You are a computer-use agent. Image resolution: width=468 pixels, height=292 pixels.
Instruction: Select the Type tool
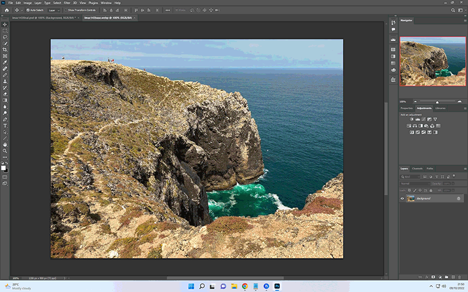pos(5,126)
